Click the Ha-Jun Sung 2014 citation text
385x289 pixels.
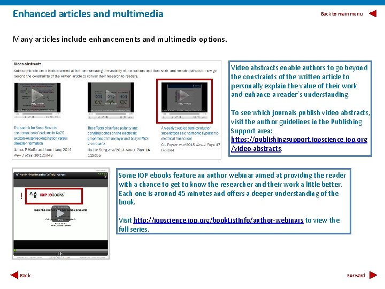pyautogui.click(x=119, y=153)
